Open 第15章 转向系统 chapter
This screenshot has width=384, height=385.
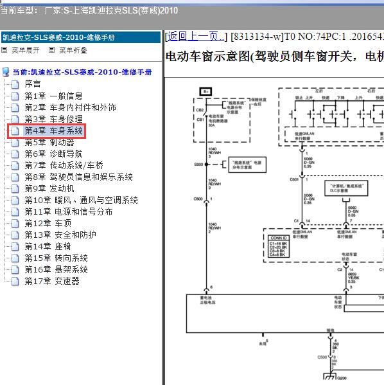pos(56,258)
